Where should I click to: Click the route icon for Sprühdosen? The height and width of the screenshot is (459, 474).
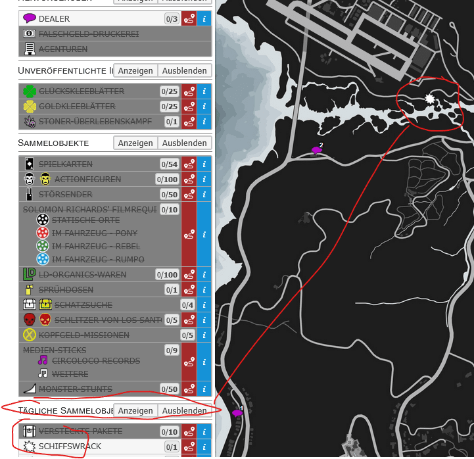(x=189, y=290)
